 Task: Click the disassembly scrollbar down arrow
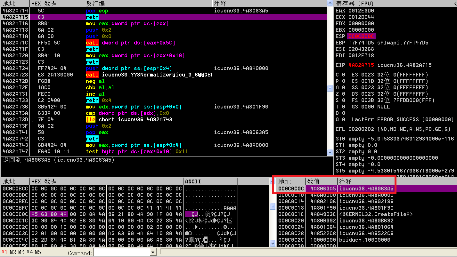[x=330, y=153]
